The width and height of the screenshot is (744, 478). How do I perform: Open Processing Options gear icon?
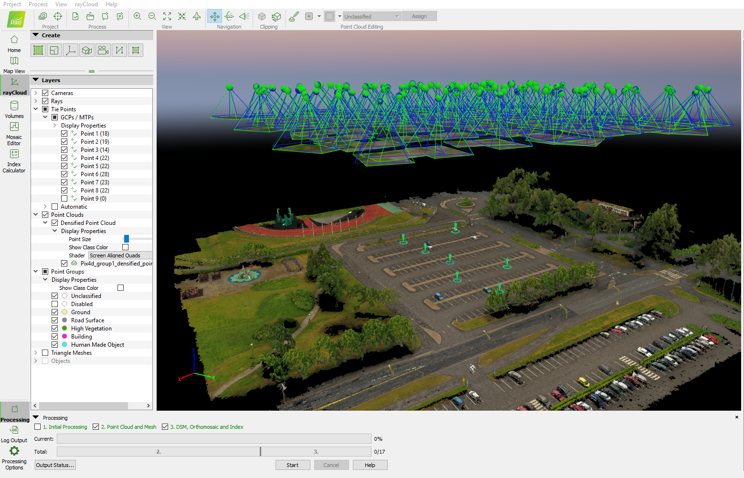point(14,451)
